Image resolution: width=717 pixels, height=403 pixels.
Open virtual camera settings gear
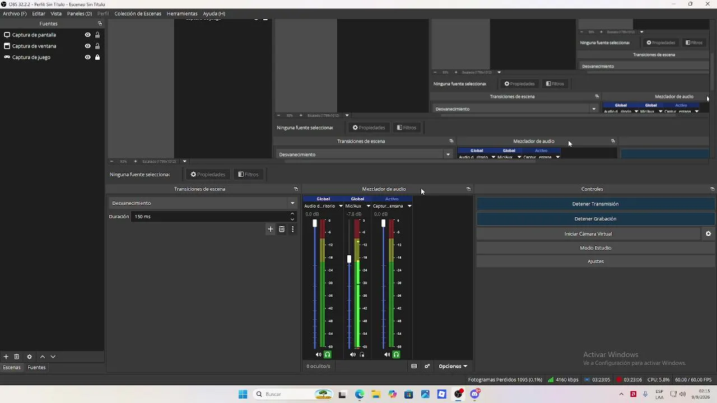pos(708,234)
